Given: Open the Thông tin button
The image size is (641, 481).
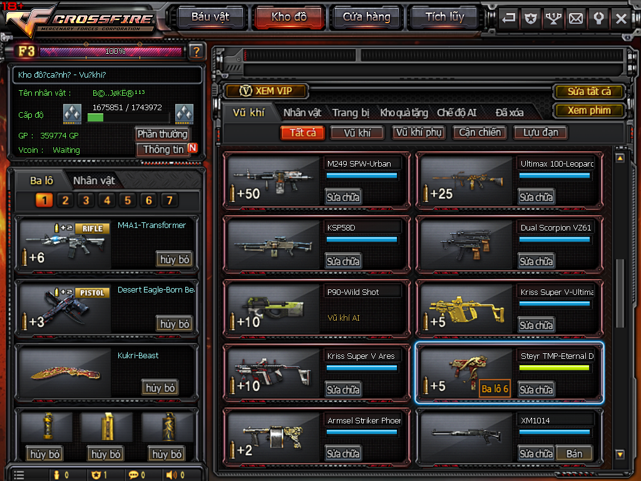Looking at the screenshot, I should 163,150.
